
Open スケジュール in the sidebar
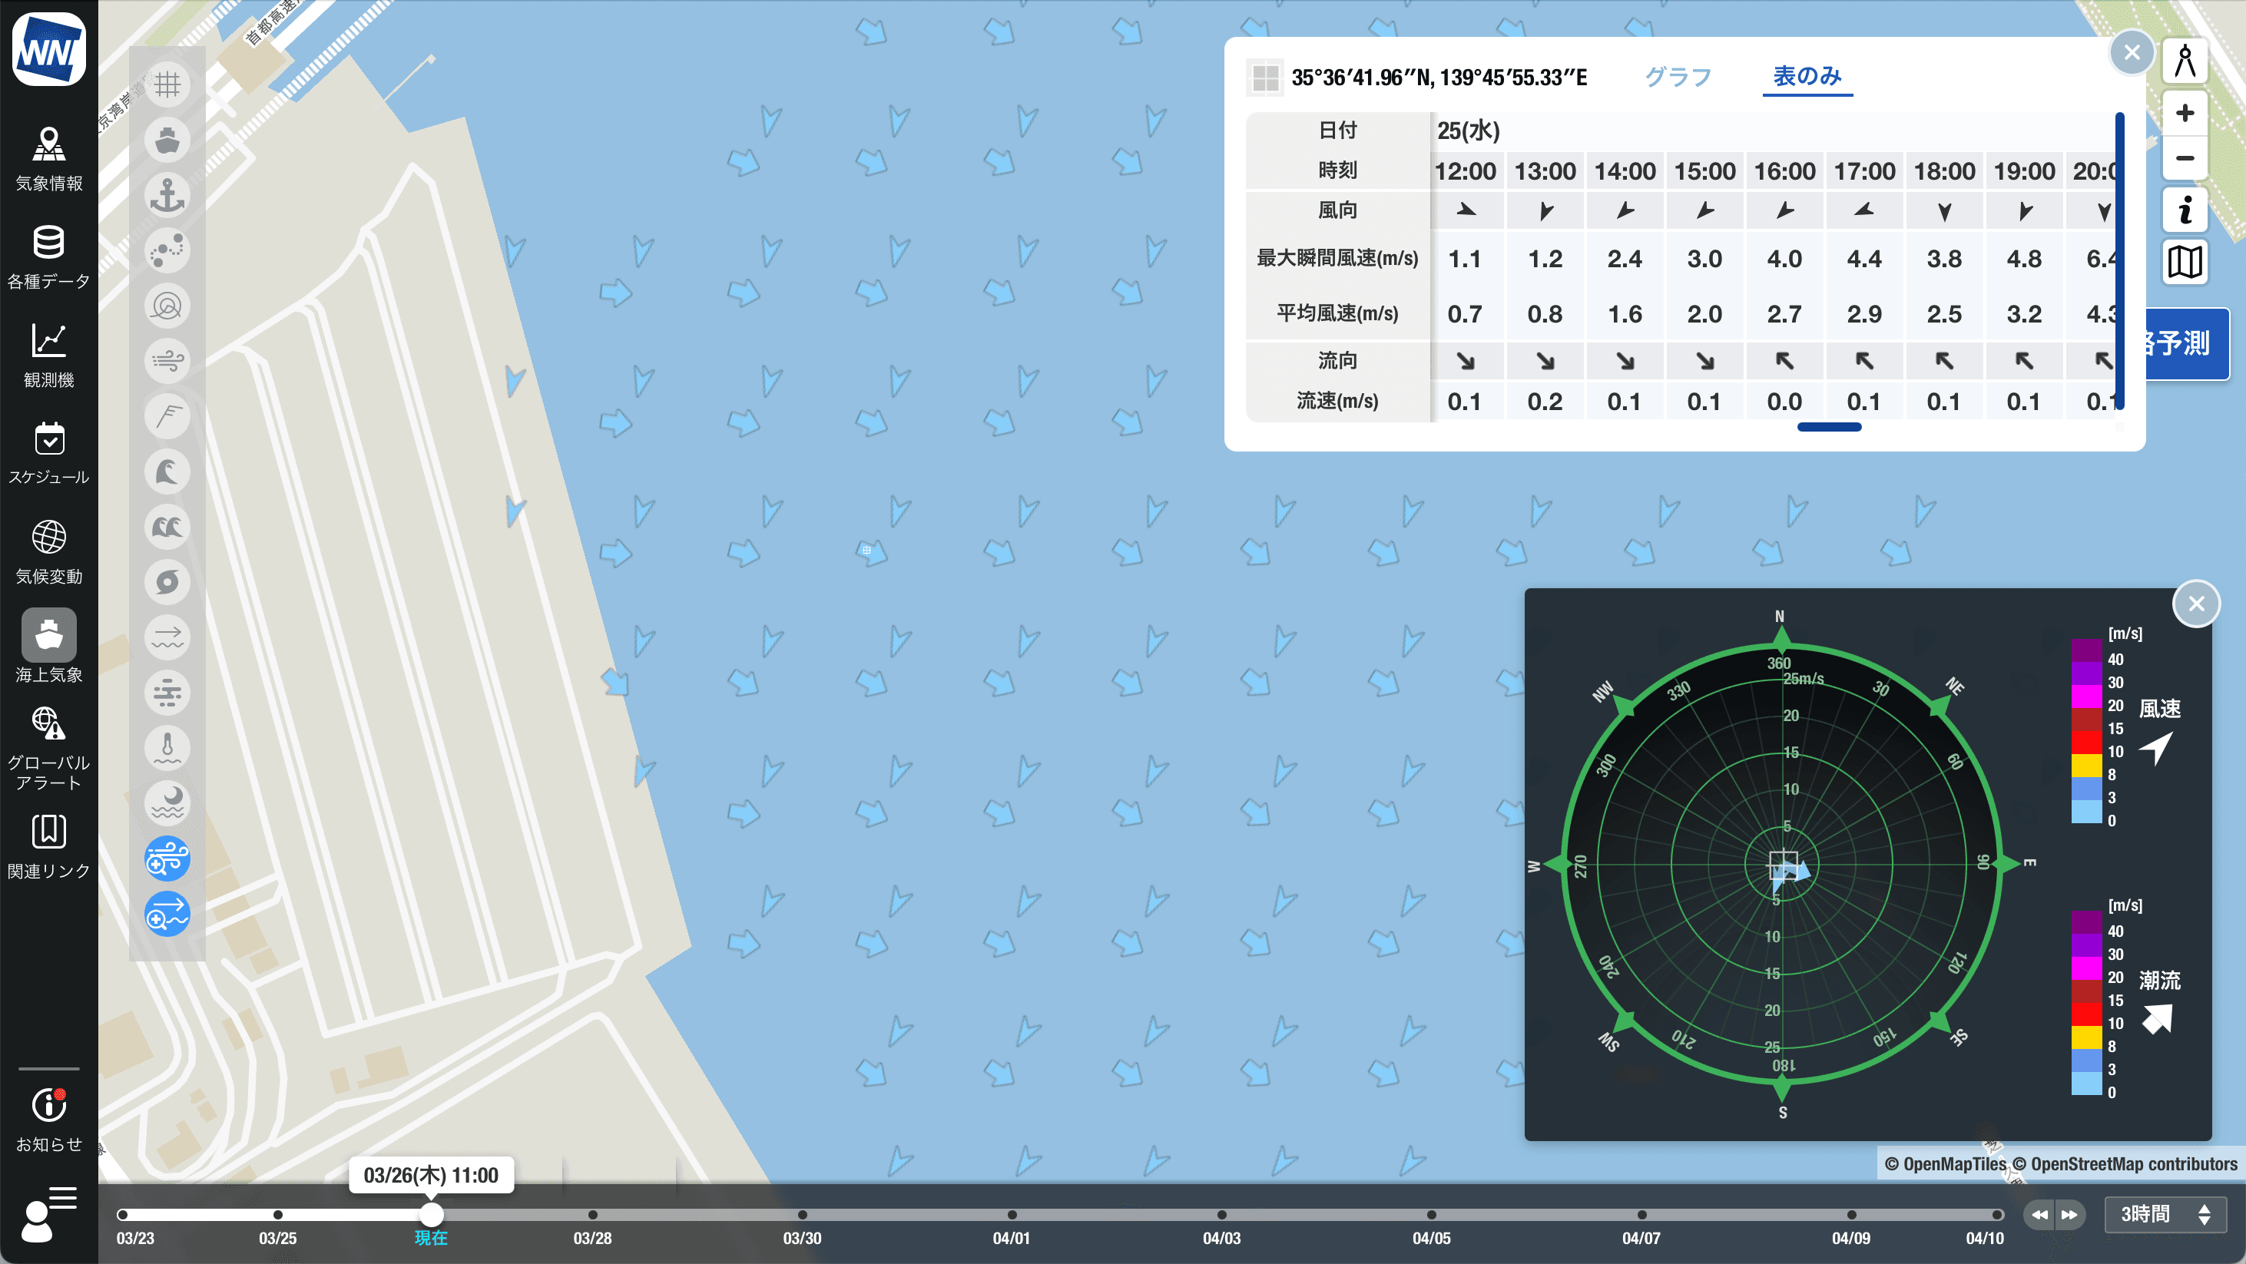pyautogui.click(x=49, y=453)
